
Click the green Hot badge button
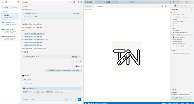[70, 2]
